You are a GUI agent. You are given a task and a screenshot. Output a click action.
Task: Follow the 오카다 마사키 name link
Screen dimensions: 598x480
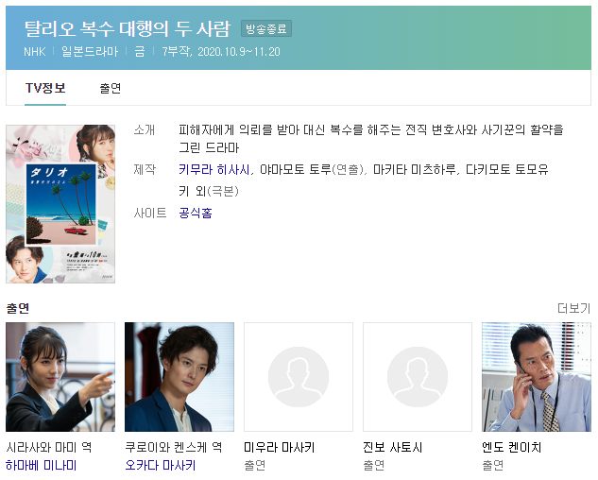click(161, 465)
